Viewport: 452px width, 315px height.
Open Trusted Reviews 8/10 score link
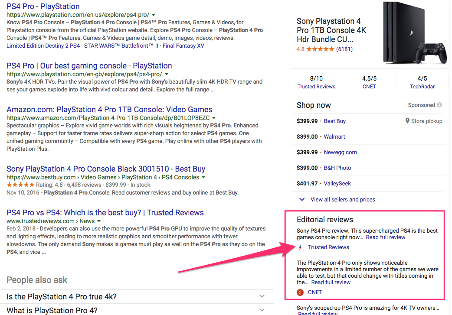click(x=317, y=87)
